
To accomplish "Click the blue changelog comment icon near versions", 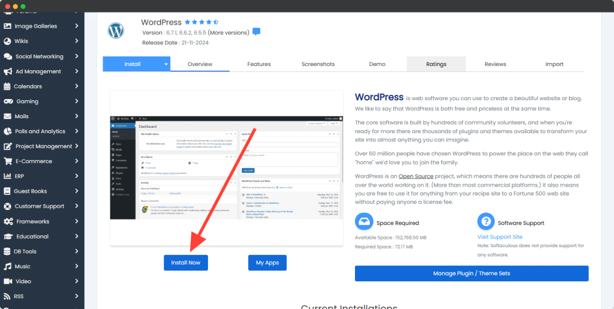I will [257, 32].
